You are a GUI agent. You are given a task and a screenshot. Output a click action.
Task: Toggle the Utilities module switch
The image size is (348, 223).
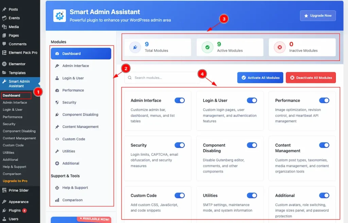tap(252, 195)
